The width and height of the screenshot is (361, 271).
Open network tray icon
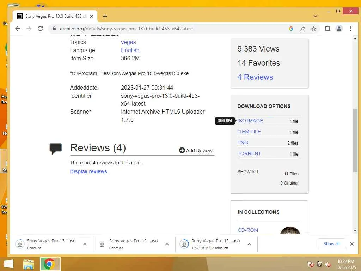[319, 264]
